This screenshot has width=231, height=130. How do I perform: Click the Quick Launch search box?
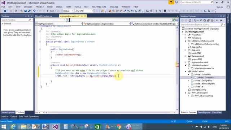(x=196, y=2)
